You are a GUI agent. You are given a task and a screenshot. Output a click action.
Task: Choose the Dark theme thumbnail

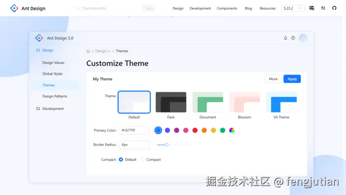171,102
